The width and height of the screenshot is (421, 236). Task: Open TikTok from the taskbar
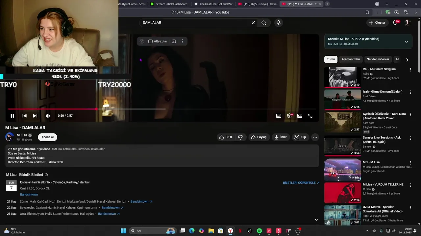pyautogui.click(x=250, y=231)
